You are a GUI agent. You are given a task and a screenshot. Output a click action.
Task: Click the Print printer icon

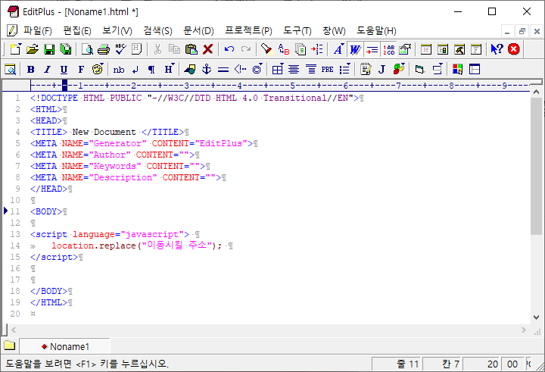(x=104, y=49)
